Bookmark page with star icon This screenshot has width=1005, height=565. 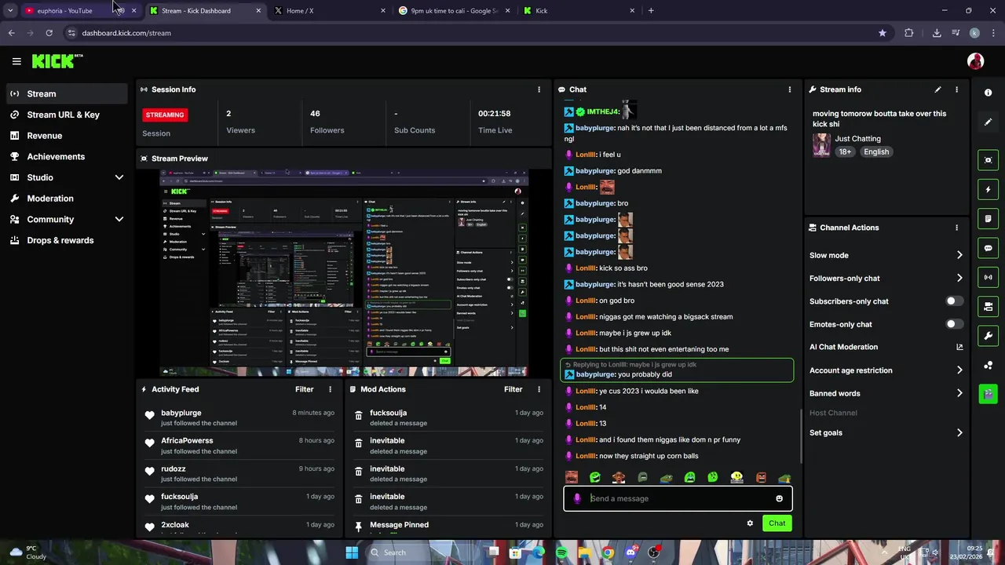(x=883, y=33)
